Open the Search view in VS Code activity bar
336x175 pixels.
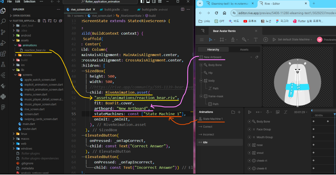[x=3, y=21]
